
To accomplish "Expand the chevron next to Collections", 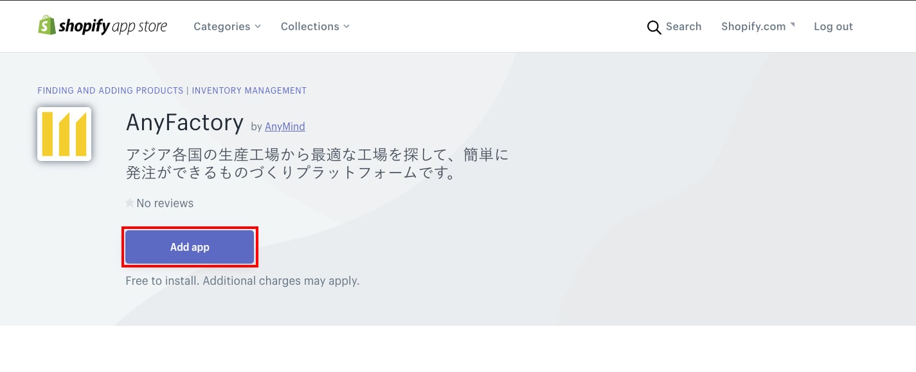I will (x=346, y=26).
